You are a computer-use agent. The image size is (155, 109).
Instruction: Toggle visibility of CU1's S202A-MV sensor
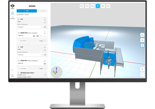click(x=45, y=33)
